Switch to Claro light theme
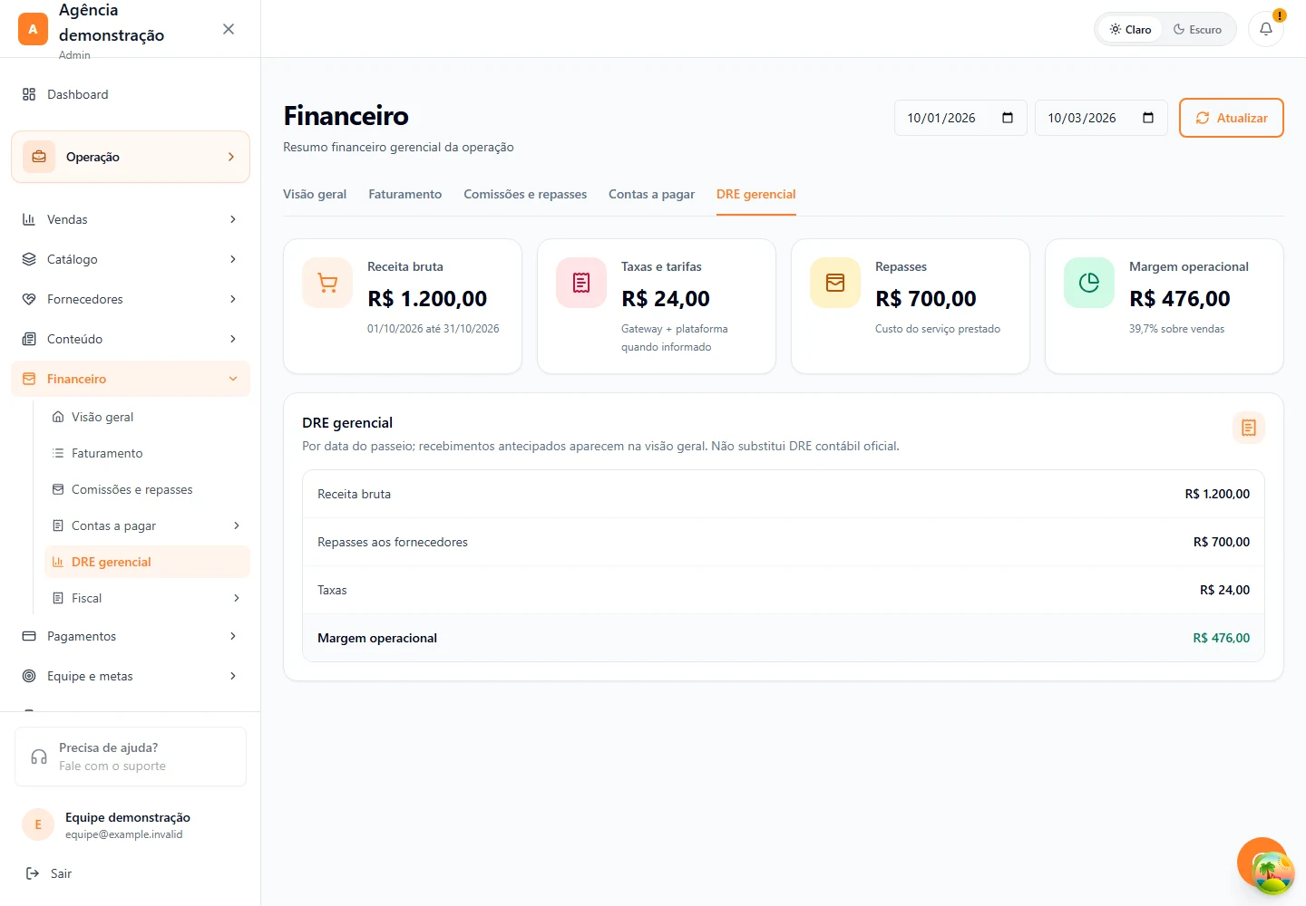The width and height of the screenshot is (1306, 906). pyautogui.click(x=1130, y=29)
